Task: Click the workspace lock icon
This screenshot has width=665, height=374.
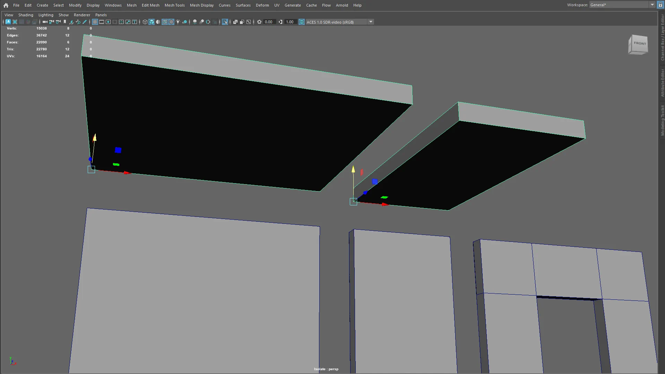Action: tap(660, 5)
